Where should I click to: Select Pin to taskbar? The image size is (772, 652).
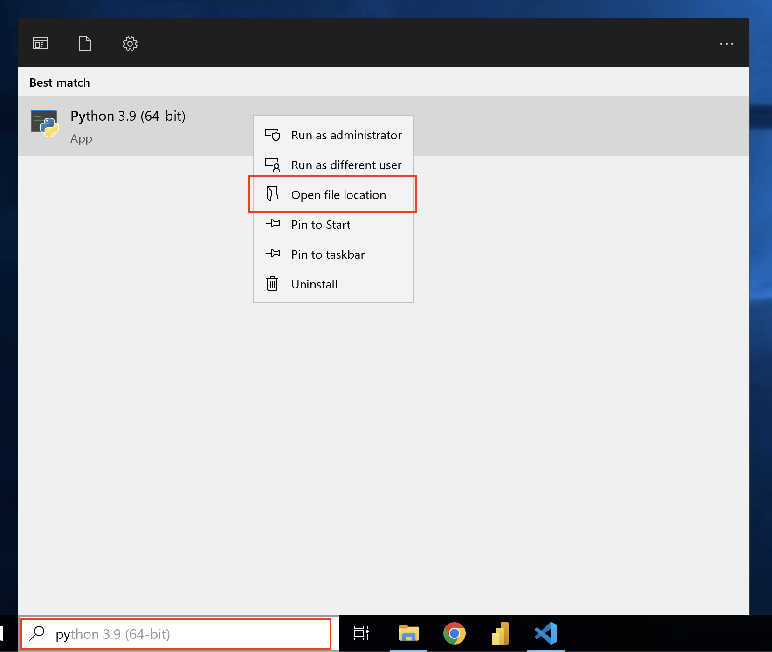tap(328, 254)
